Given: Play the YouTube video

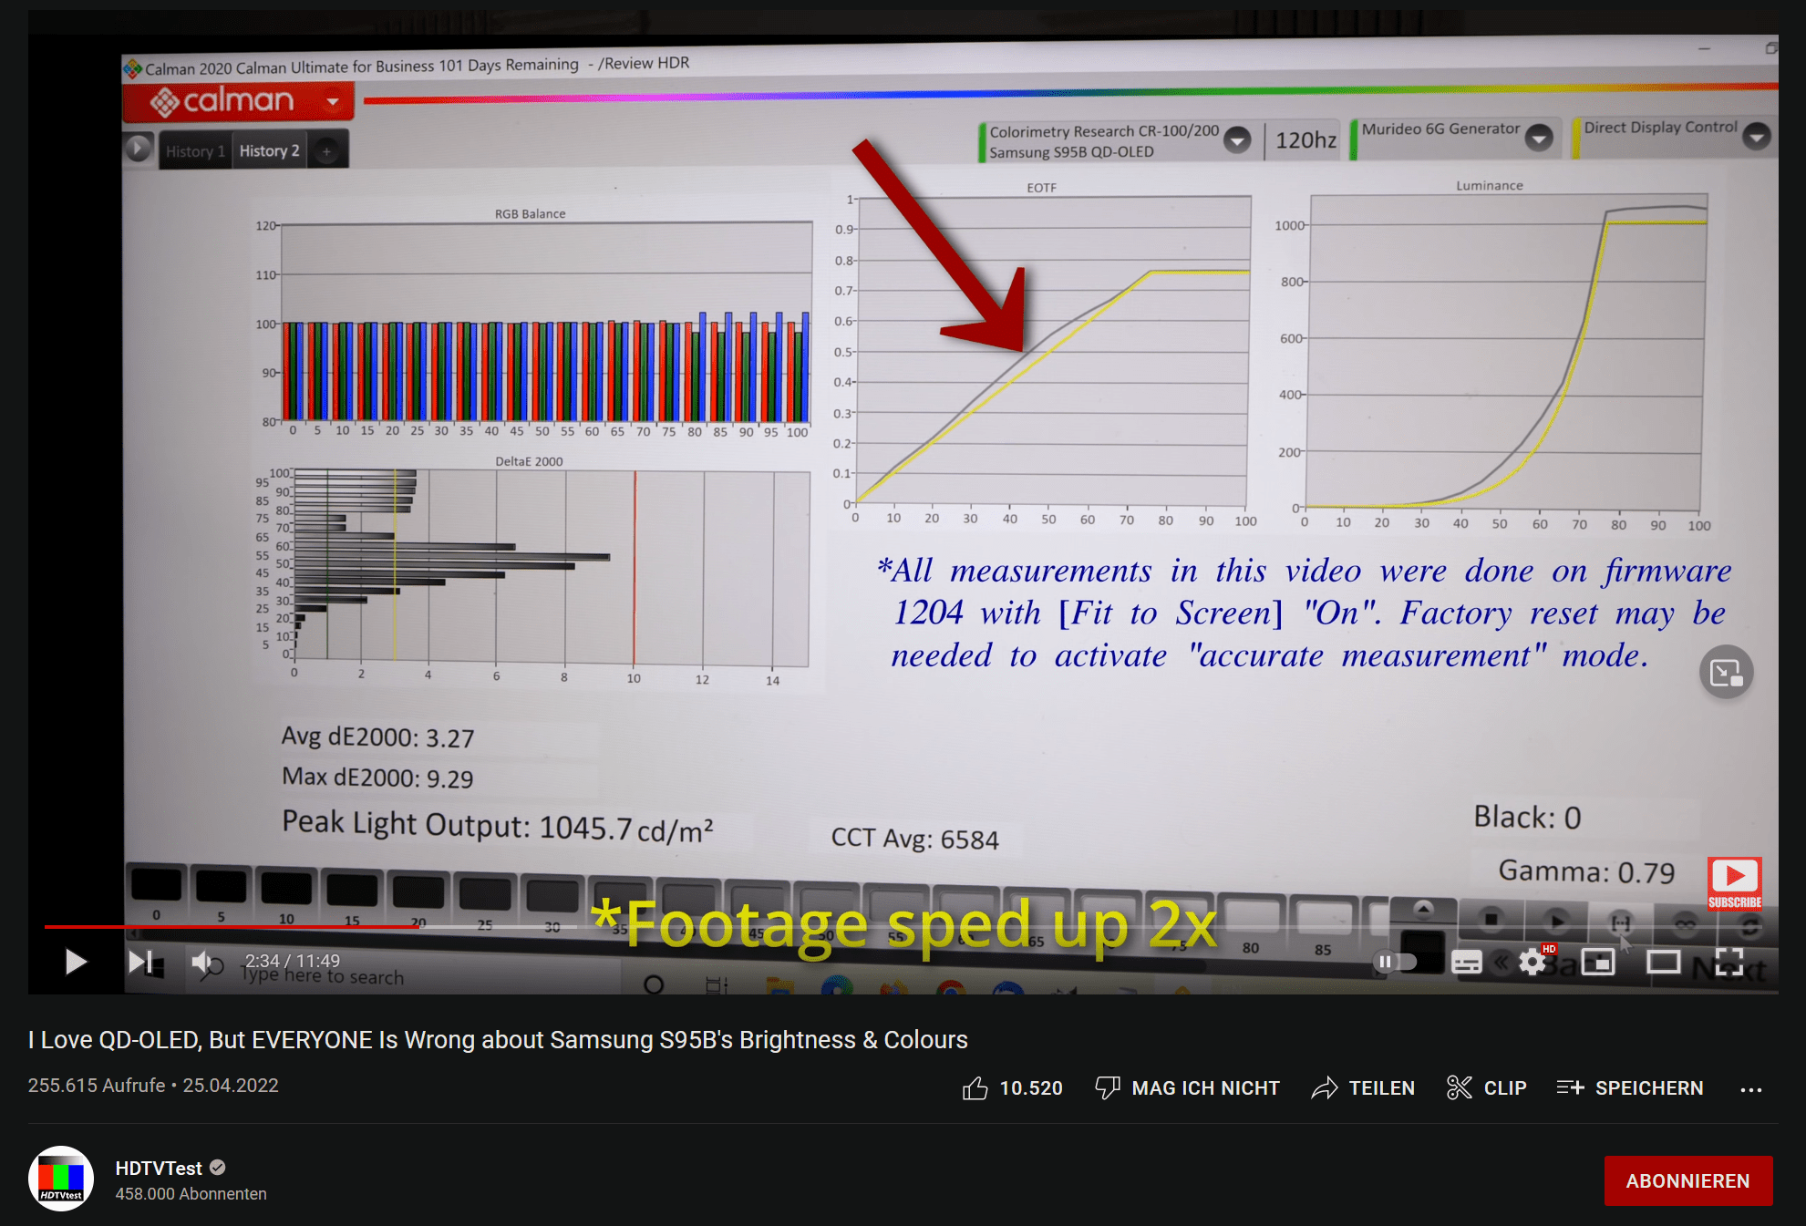Looking at the screenshot, I should point(76,961).
